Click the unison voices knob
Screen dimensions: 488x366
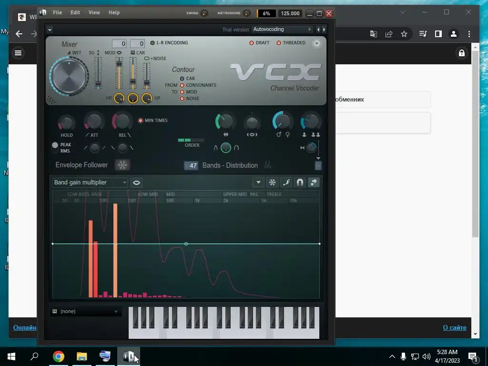pos(310,122)
